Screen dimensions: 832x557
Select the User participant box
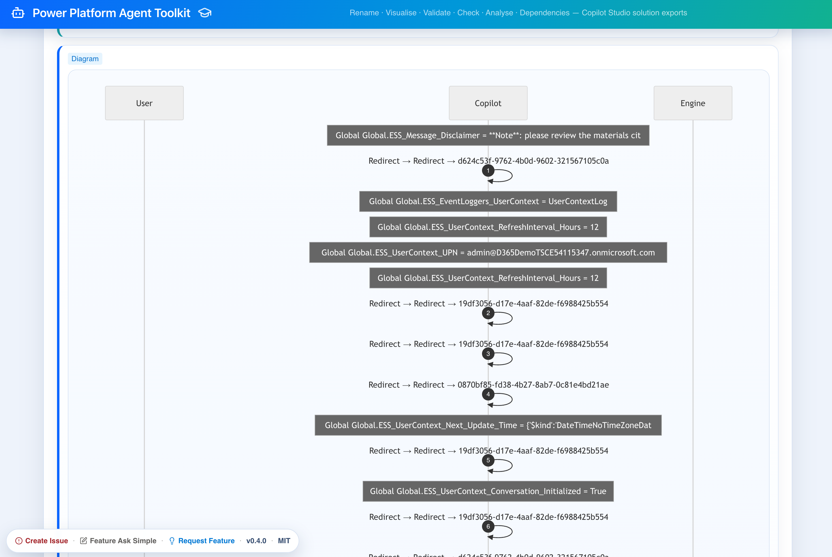(144, 103)
